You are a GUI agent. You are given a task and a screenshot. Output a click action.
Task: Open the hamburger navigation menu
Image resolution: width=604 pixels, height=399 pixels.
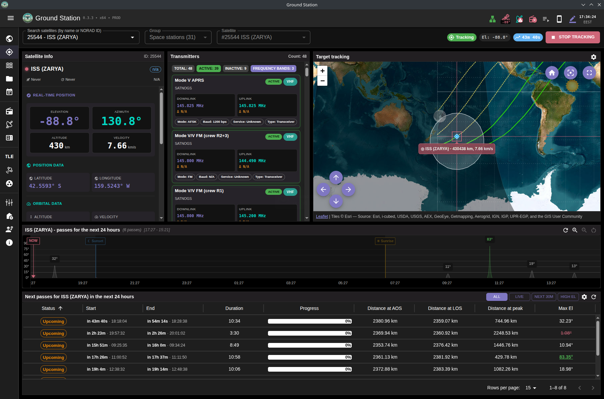(x=11, y=18)
